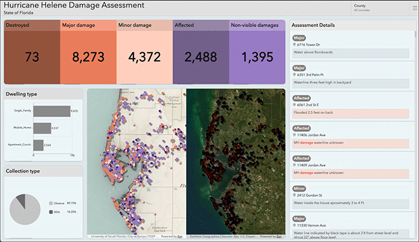The width and height of the screenshot is (419, 242).
Task: Select the Affected indicator card showing 2,488
Action: click(201, 51)
